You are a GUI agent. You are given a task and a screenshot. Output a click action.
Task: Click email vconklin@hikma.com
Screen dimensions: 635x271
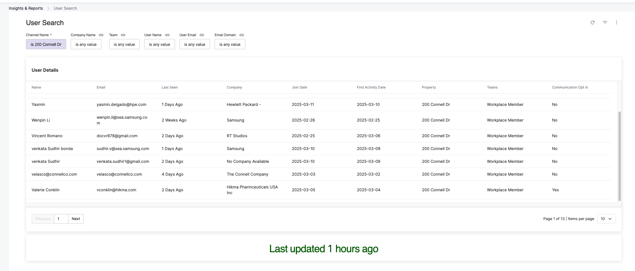tap(116, 190)
